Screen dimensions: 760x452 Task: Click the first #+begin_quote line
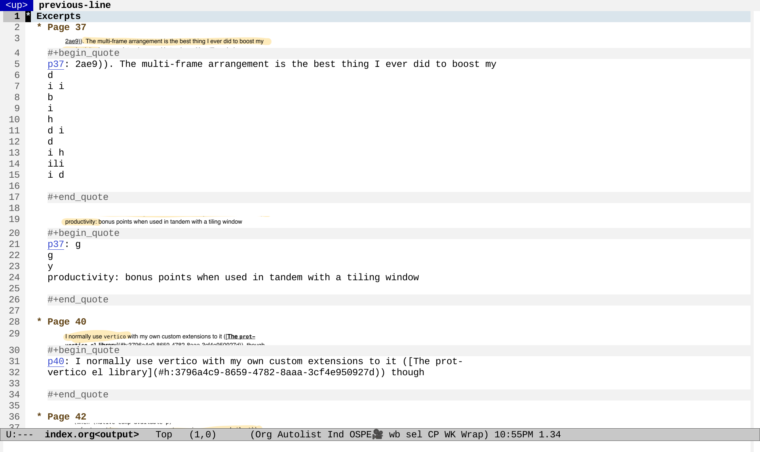click(83, 53)
